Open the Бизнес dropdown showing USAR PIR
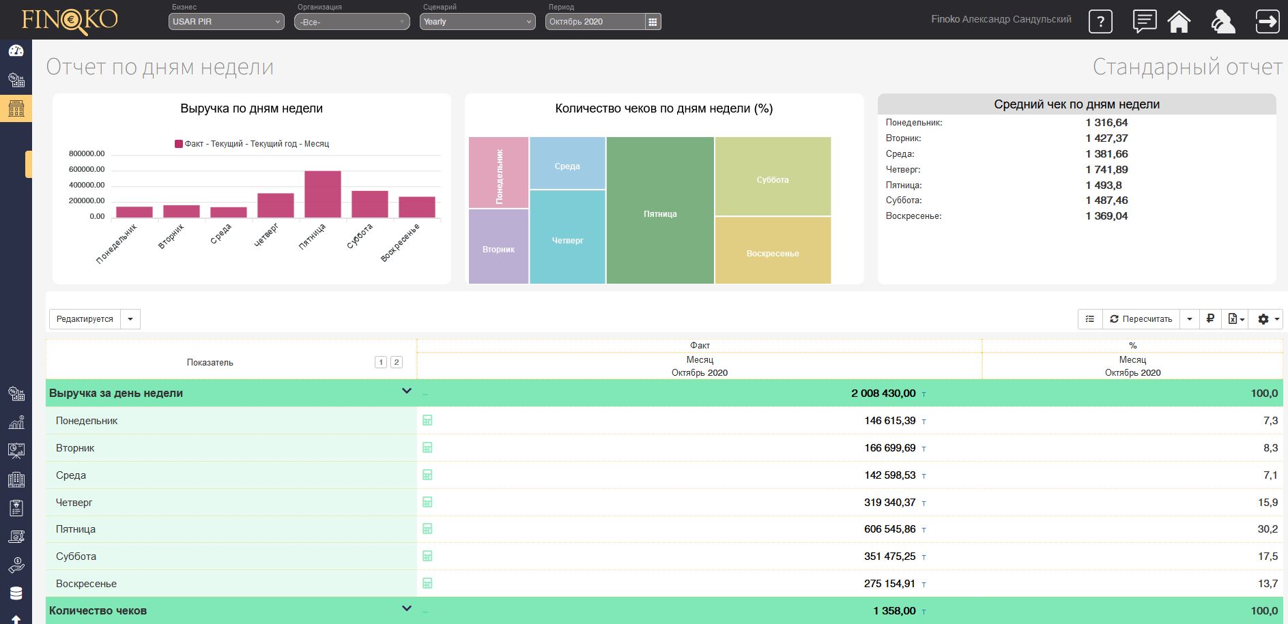The width and height of the screenshot is (1288, 624). 226,22
